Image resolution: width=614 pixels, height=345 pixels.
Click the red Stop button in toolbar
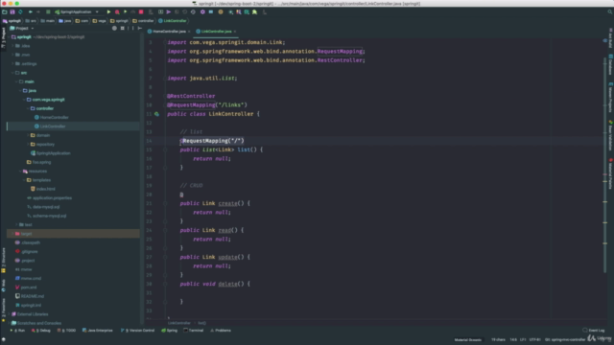pos(141,12)
